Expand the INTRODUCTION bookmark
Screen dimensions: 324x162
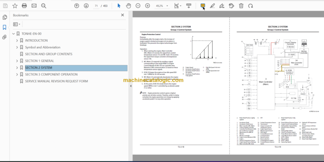click(x=17, y=40)
